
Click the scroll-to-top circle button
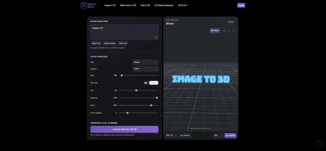pyautogui.click(x=318, y=144)
